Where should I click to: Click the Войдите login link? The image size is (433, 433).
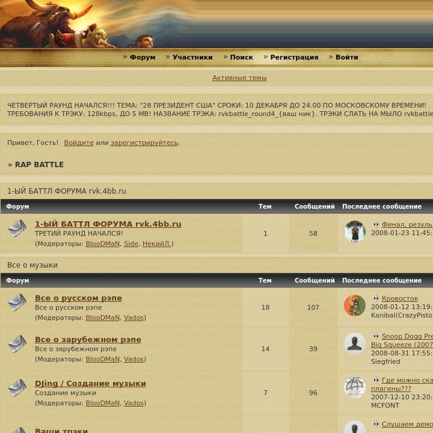click(x=79, y=143)
